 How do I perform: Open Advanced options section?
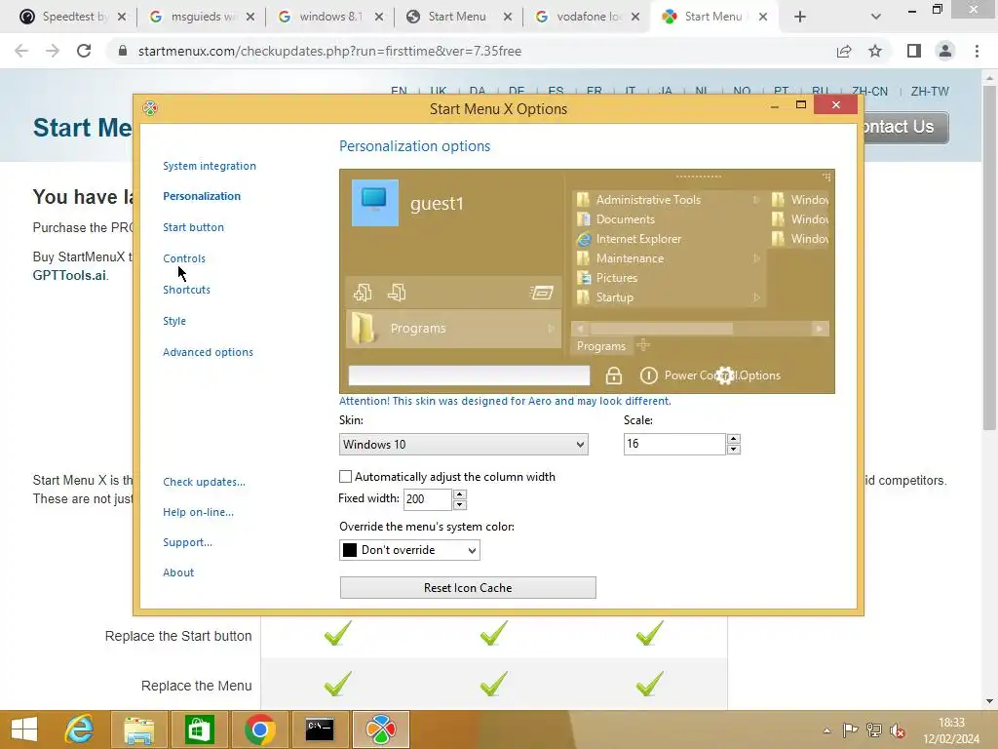[x=209, y=352]
